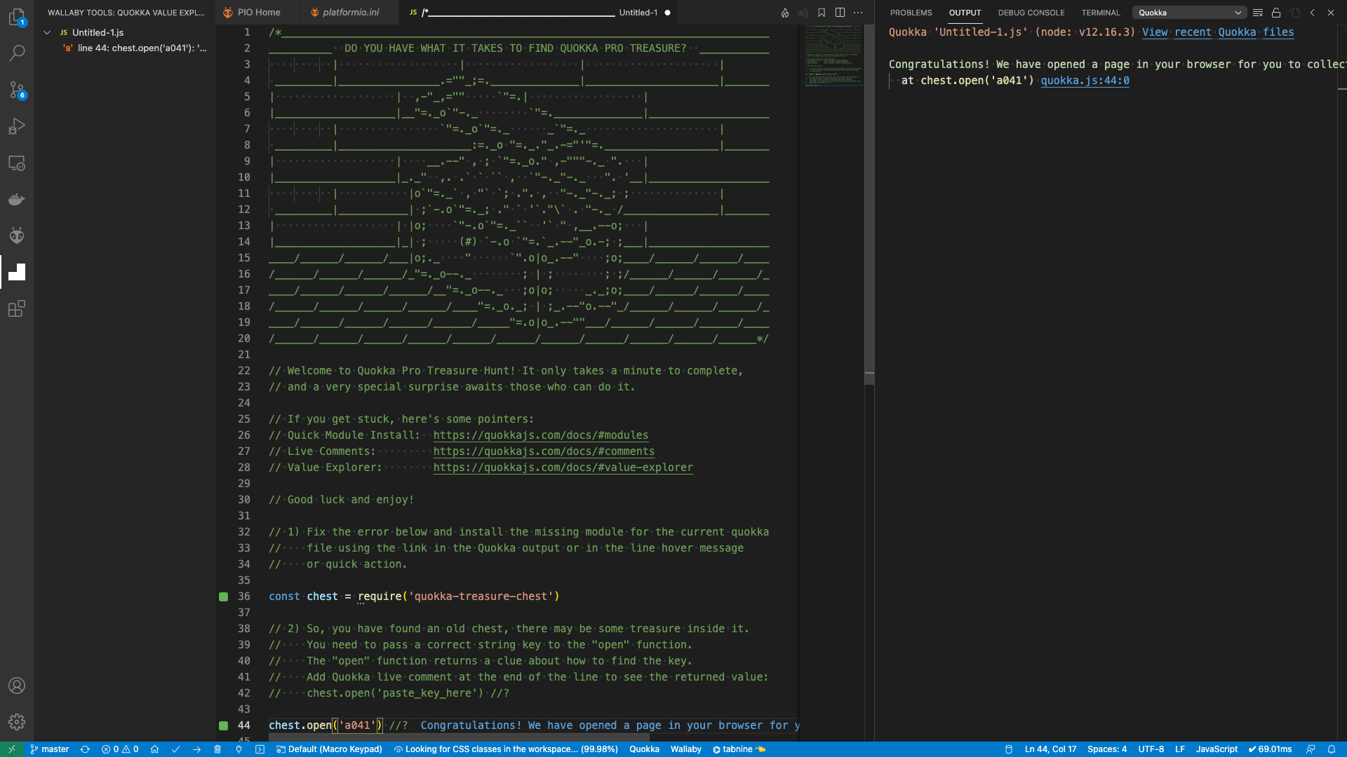
Task: Click Wallaby in the status bar
Action: [x=685, y=749]
